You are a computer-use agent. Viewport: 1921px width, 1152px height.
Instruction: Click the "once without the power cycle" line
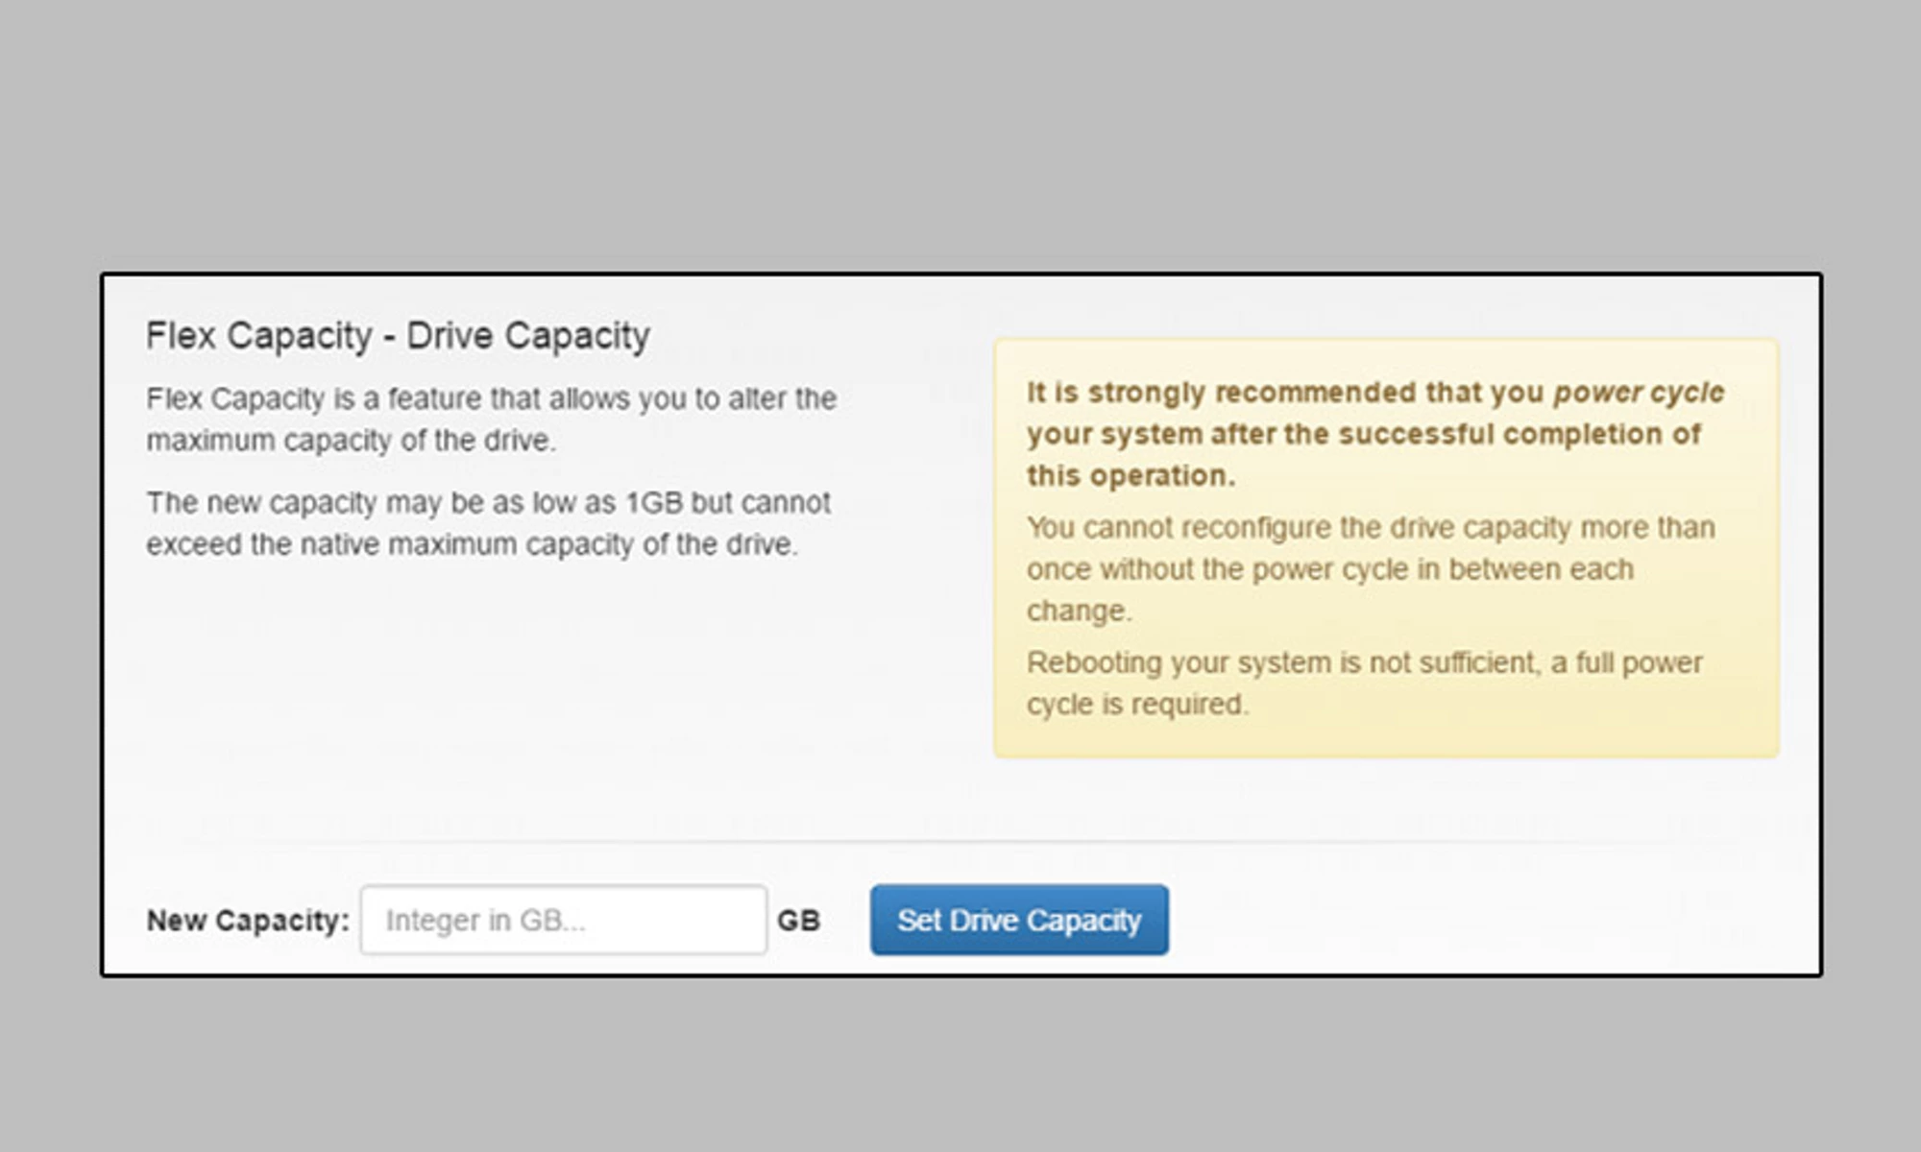point(1329,569)
